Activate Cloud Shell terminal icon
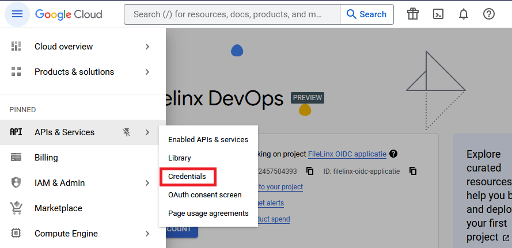Screen dimensions: 512x248 click(438, 14)
